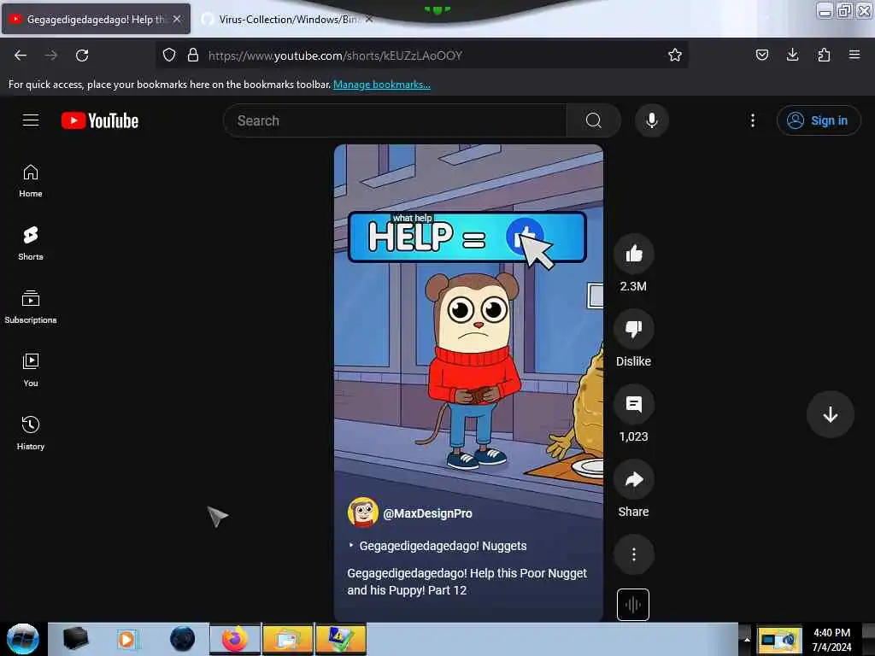875x656 pixels.
Task: Bookmark this page with star
Action: pyautogui.click(x=675, y=56)
